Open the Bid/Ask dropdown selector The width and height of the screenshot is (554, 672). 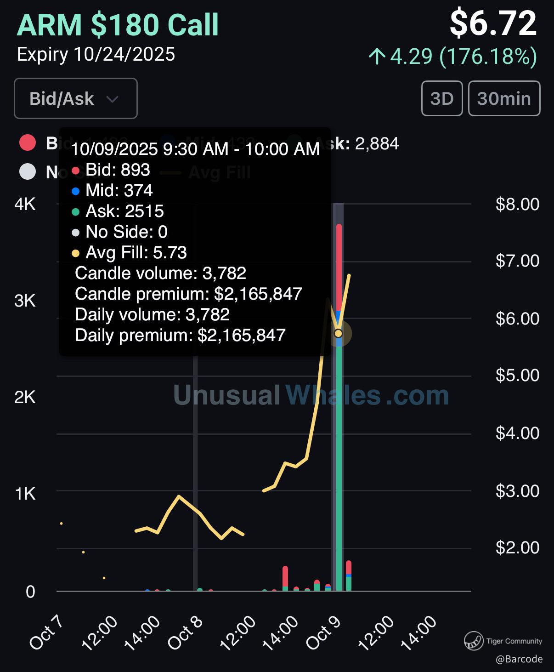(x=75, y=98)
